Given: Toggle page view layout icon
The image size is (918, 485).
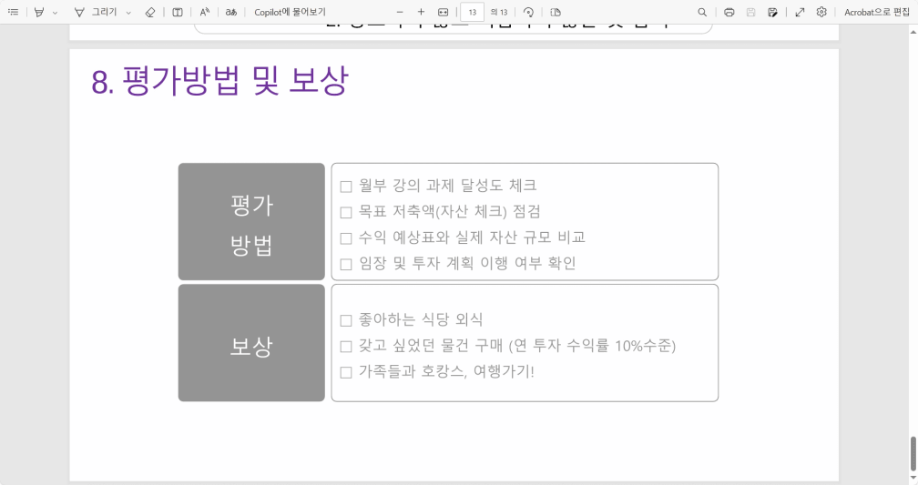Looking at the screenshot, I should click(556, 12).
